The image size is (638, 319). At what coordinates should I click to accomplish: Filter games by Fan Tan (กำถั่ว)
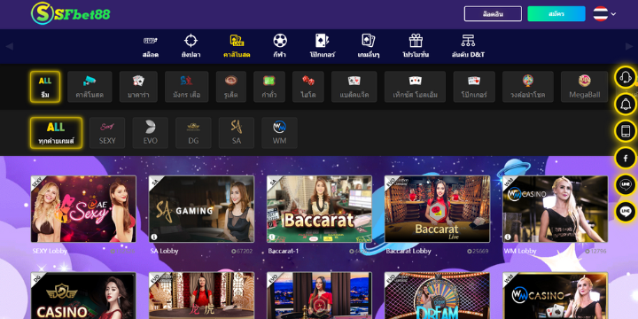click(x=269, y=87)
